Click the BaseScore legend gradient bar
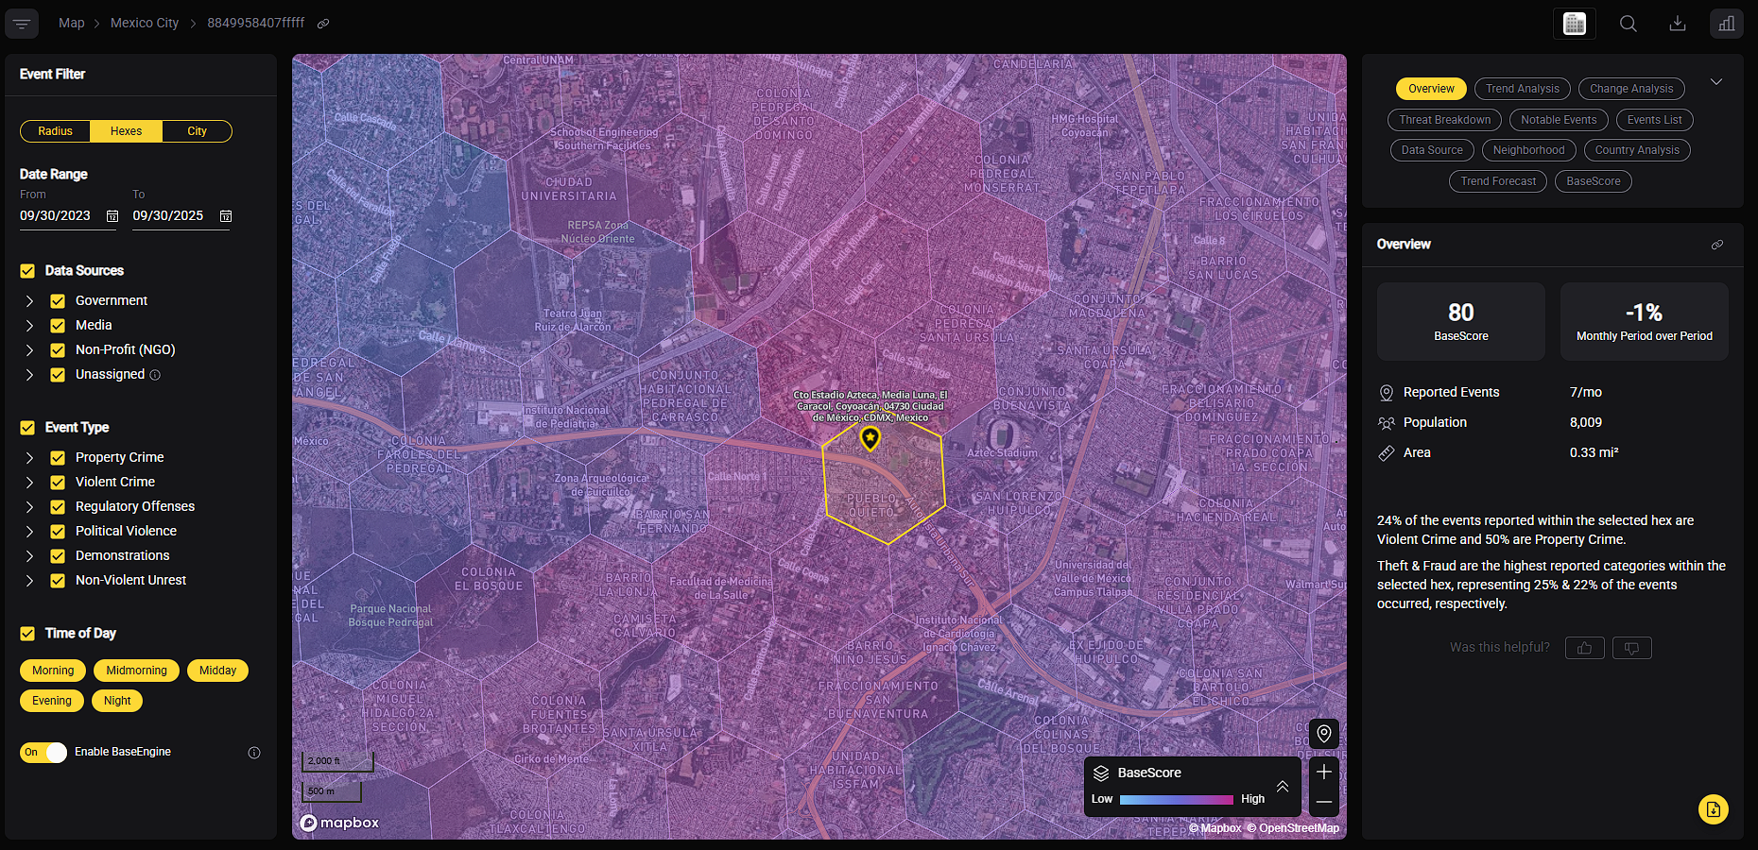Screen dimensions: 1758x850 (x=1175, y=799)
